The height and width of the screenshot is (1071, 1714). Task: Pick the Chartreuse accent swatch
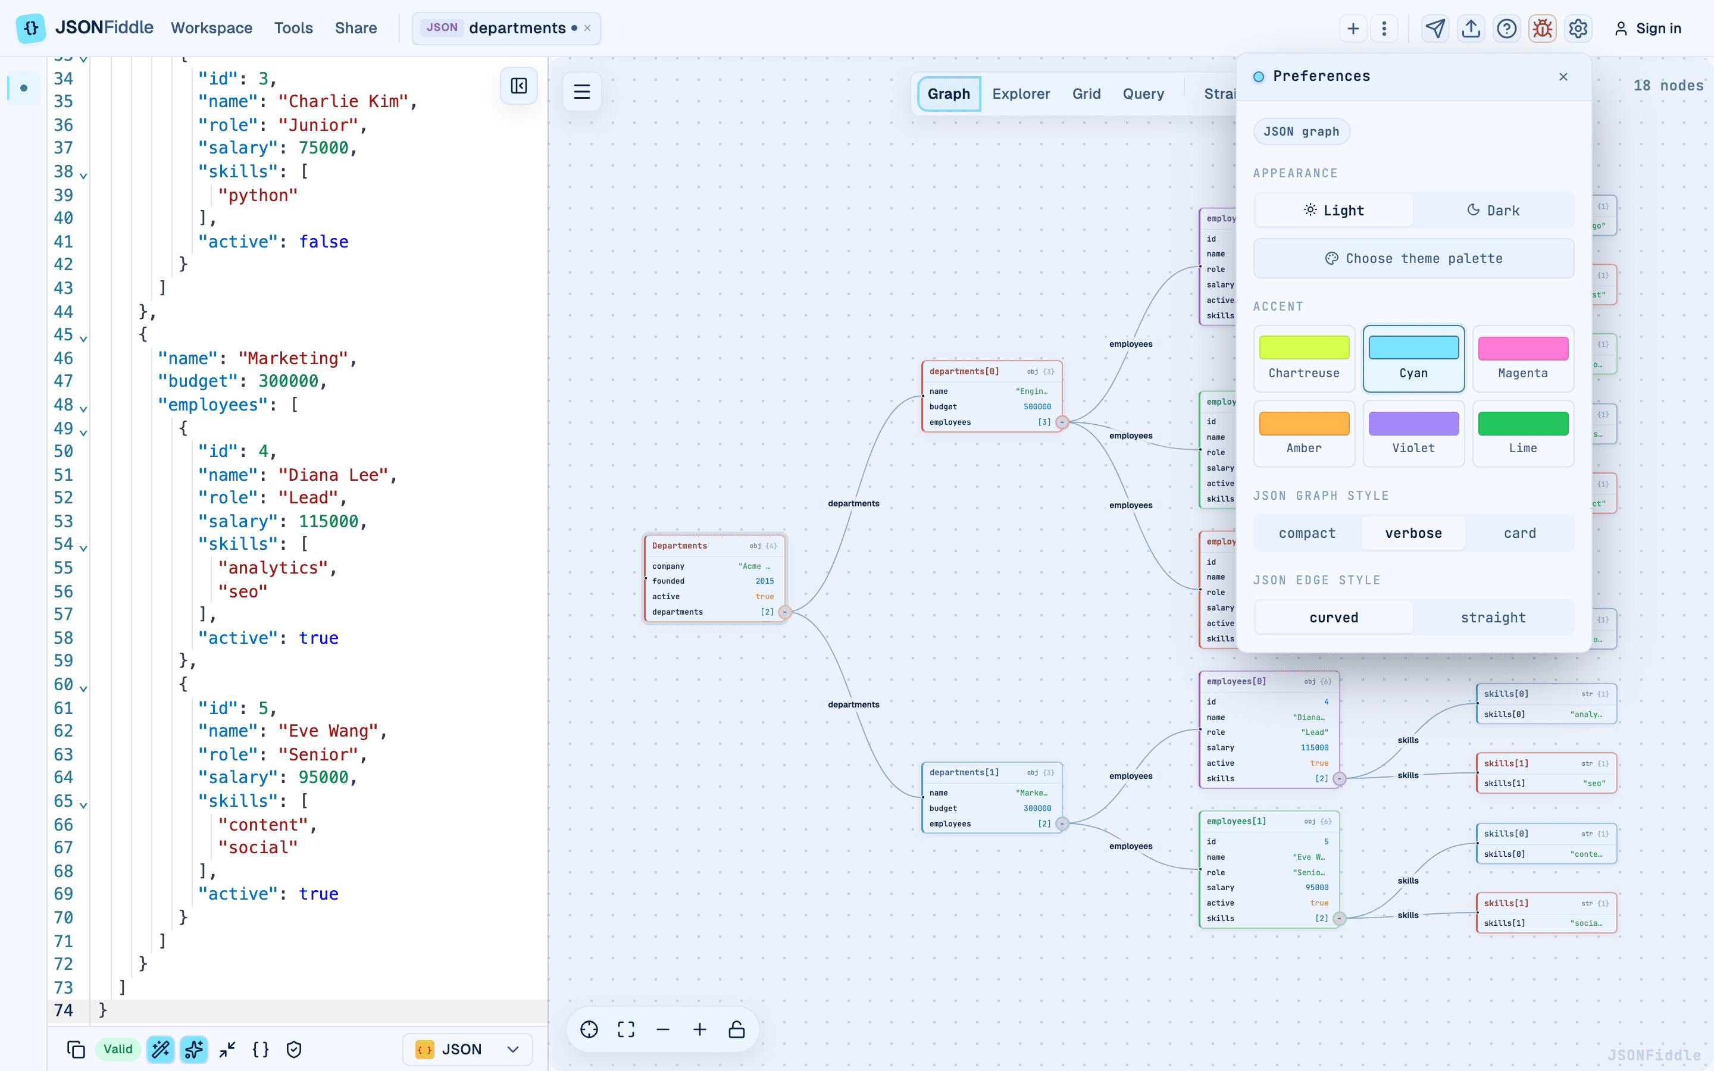click(x=1304, y=358)
